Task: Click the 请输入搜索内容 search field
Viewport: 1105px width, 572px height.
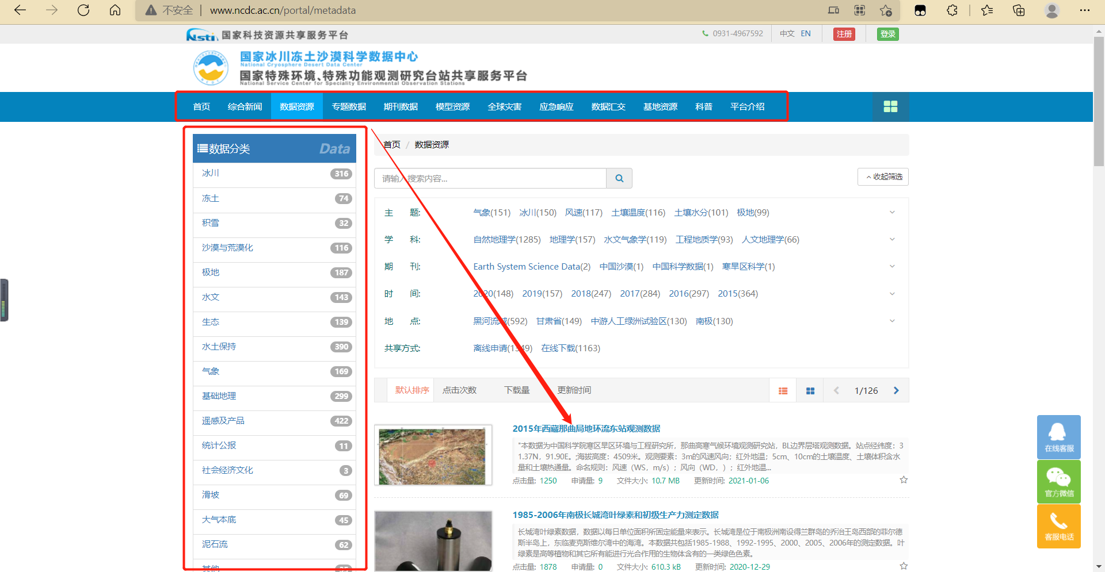Action: (x=490, y=178)
